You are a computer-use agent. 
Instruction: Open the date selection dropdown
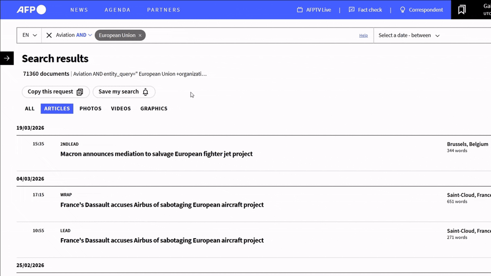[x=409, y=35]
